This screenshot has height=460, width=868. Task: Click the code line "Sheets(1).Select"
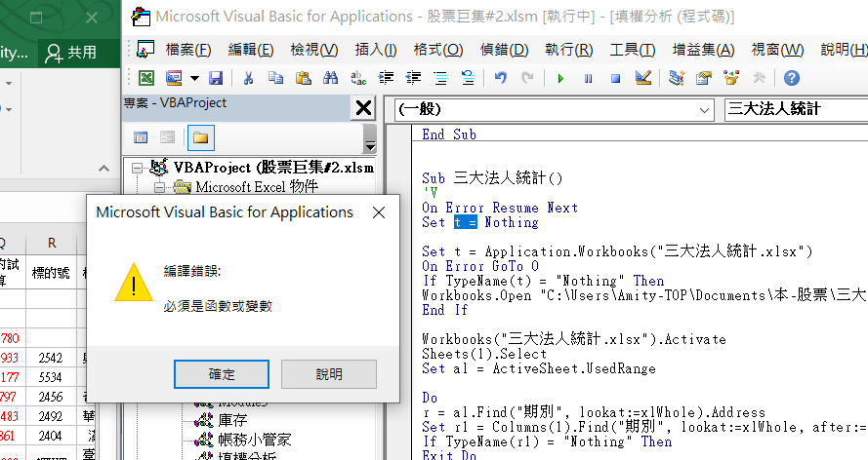coord(484,354)
